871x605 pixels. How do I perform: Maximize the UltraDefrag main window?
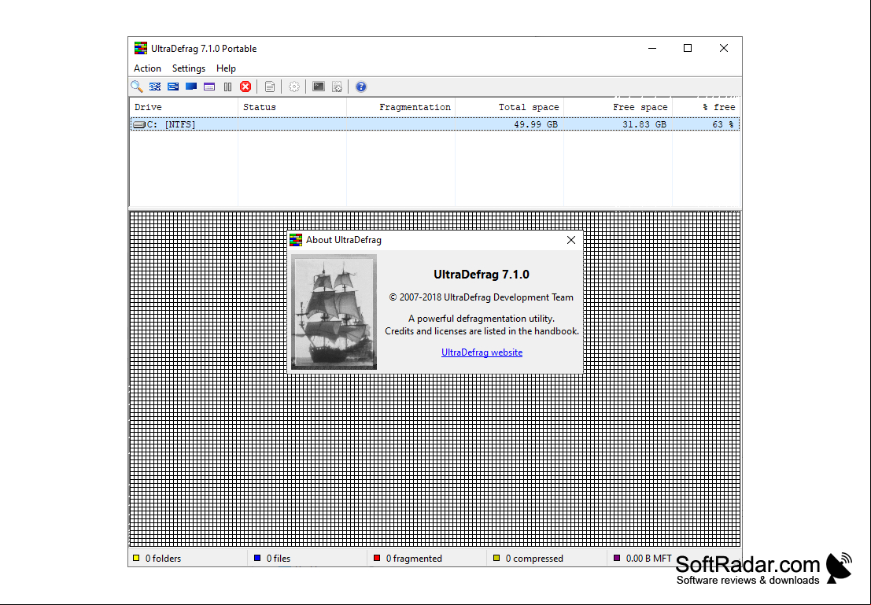[x=688, y=48]
